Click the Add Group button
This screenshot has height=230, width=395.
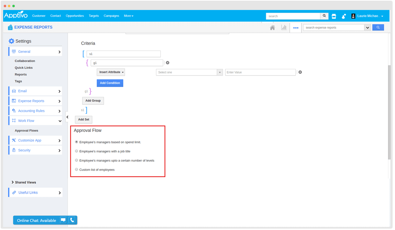[93, 101]
